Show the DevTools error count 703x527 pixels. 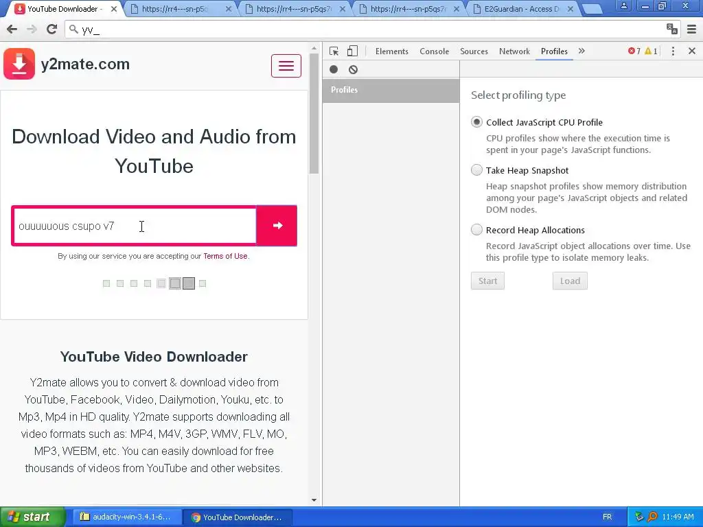(634, 51)
